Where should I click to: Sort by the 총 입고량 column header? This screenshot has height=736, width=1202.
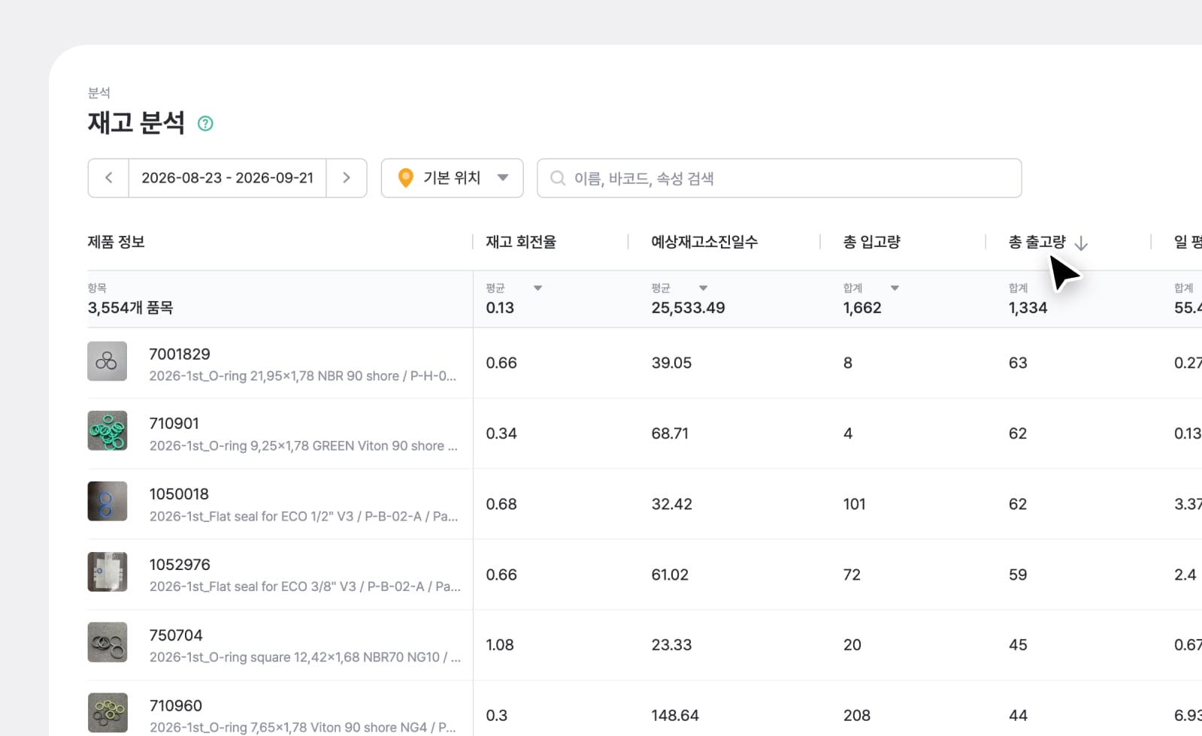[x=871, y=242]
